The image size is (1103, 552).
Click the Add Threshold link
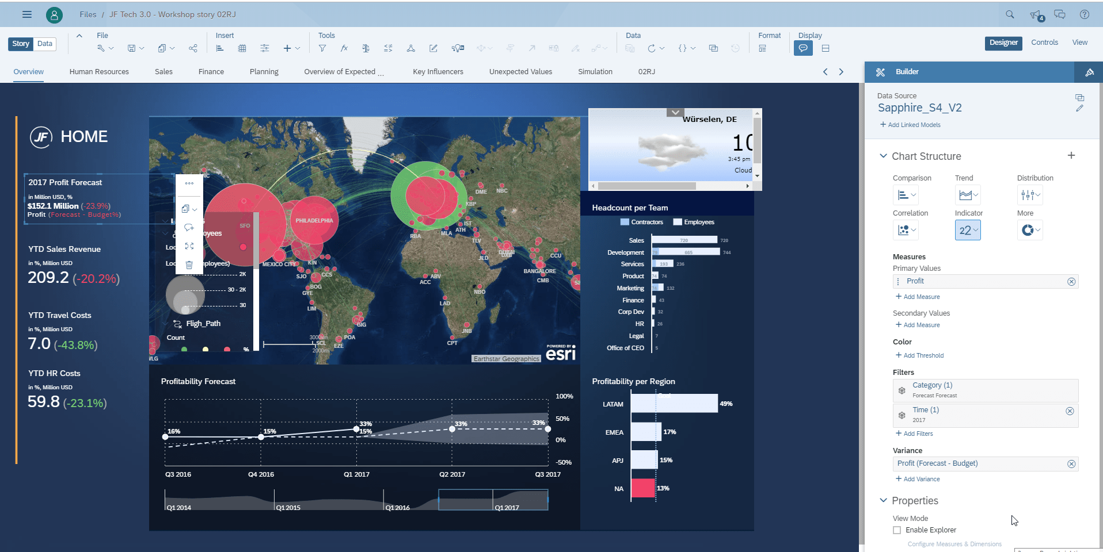tap(920, 355)
